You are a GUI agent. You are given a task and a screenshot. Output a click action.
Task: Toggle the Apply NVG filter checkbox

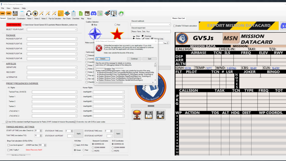tap(75, 145)
